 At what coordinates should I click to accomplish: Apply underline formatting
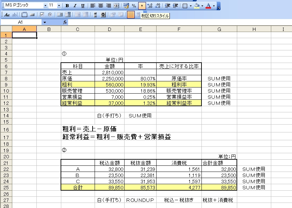pyautogui.click(x=82, y=6)
